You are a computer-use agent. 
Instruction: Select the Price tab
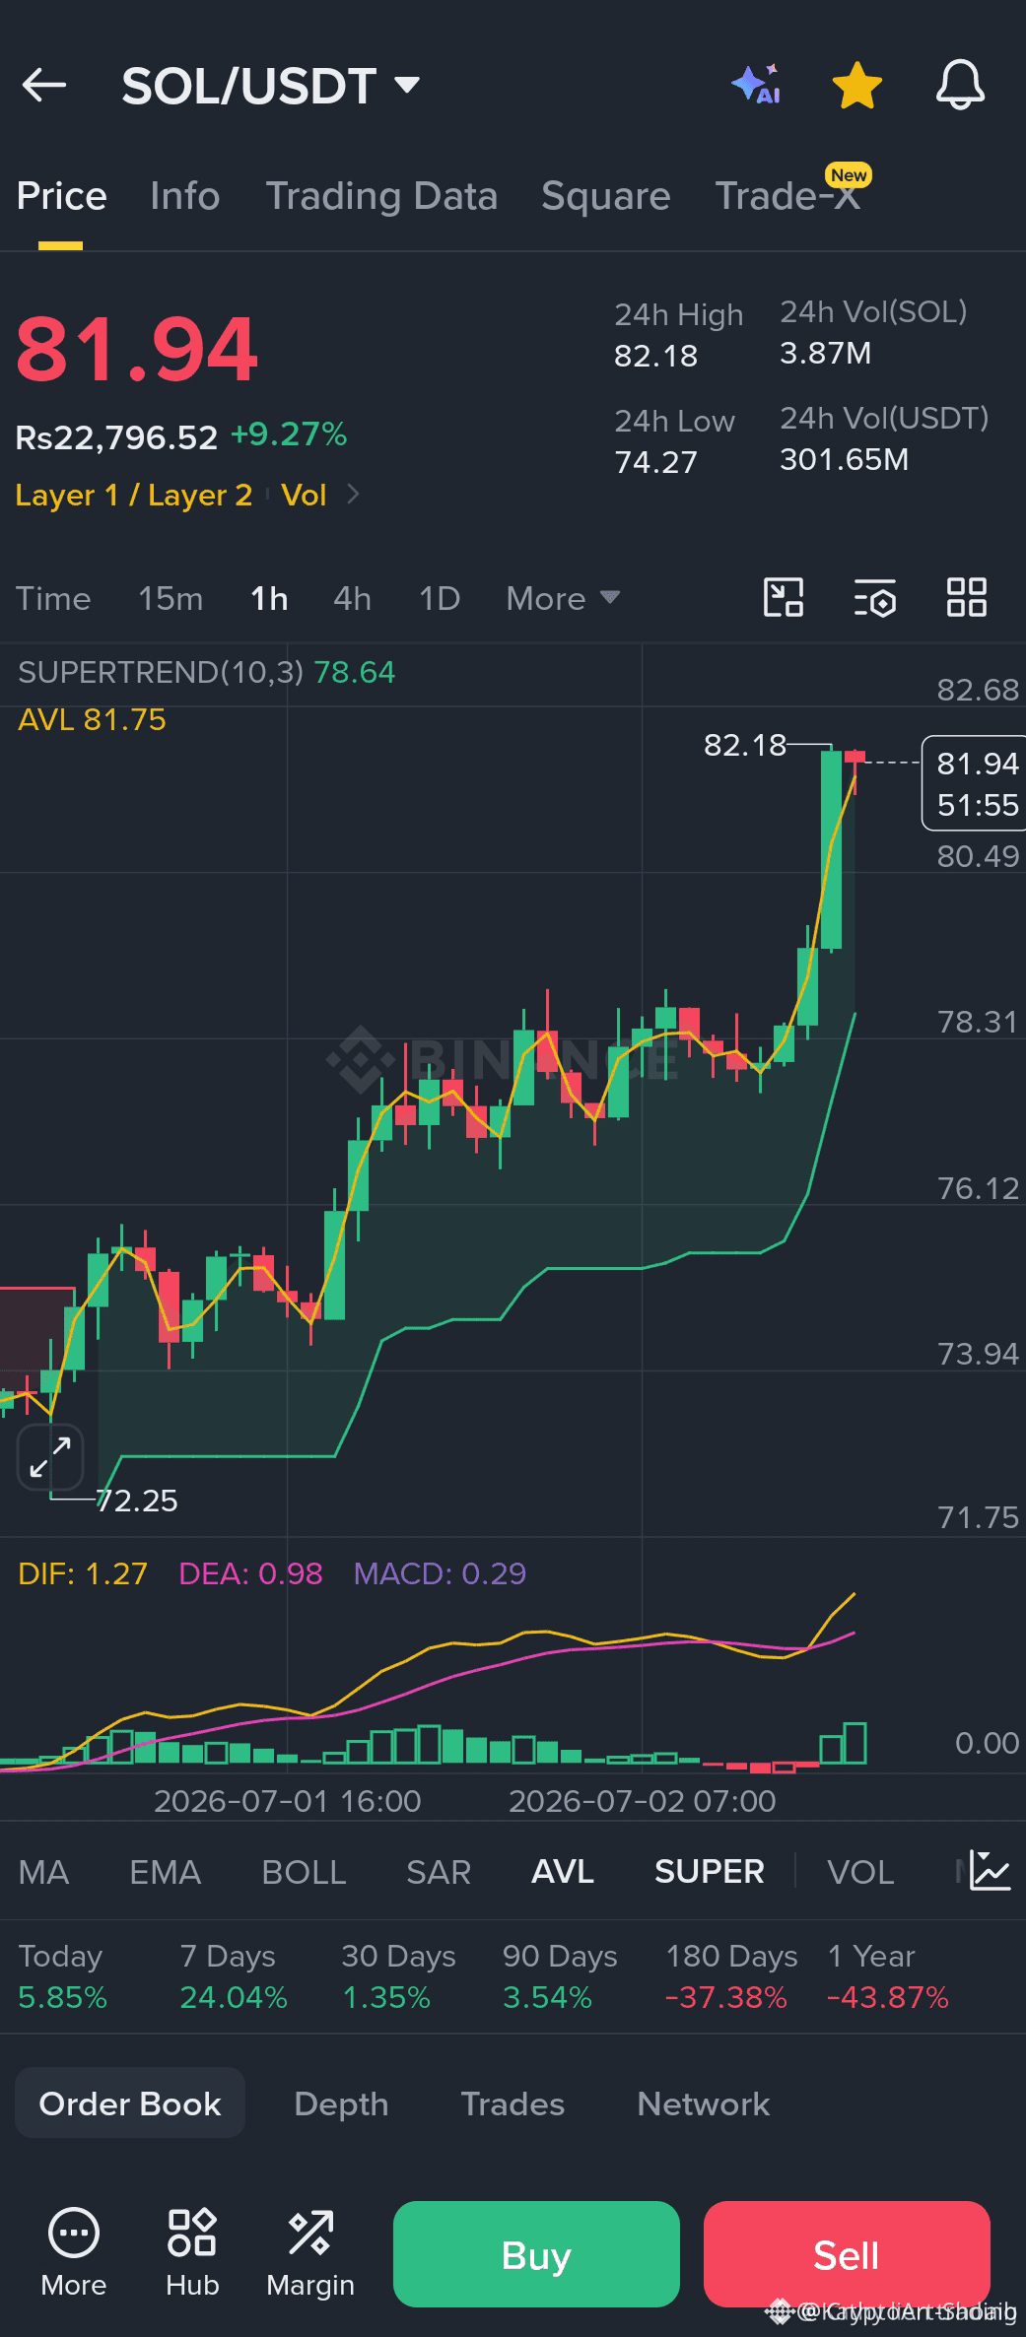point(61,196)
